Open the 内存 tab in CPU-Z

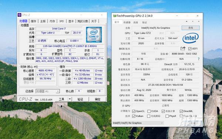(x=52, y=21)
